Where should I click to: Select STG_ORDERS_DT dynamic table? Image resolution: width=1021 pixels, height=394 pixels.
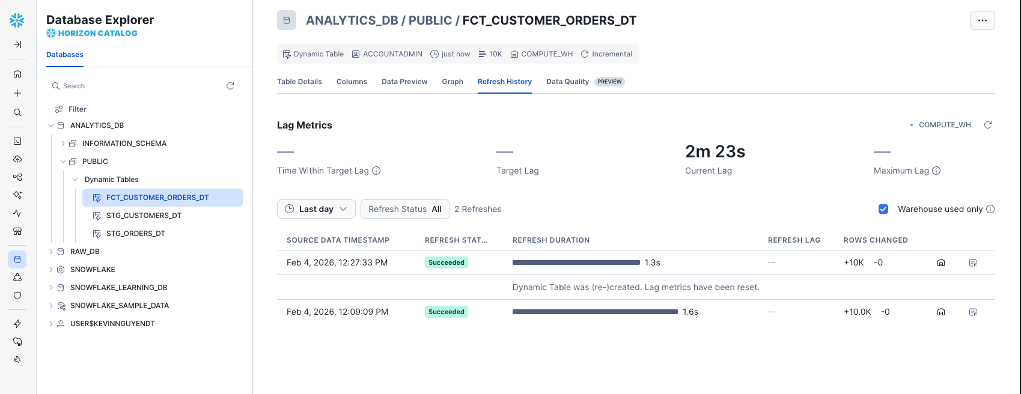coord(135,234)
